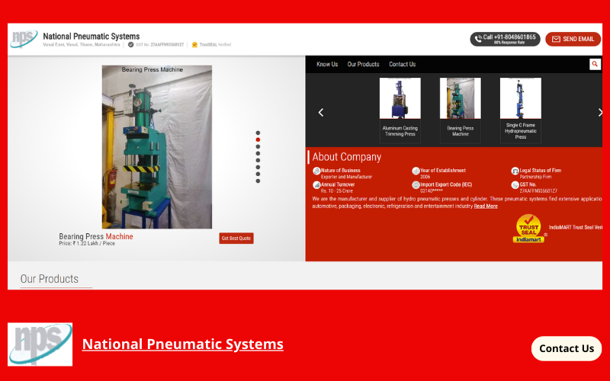The height and width of the screenshot is (381, 610).
Task: Click the 'Vasai East, Vasai, Thane, Maharashtra' address
Action: coord(82,45)
